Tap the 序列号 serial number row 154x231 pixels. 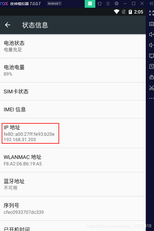pos(73,208)
